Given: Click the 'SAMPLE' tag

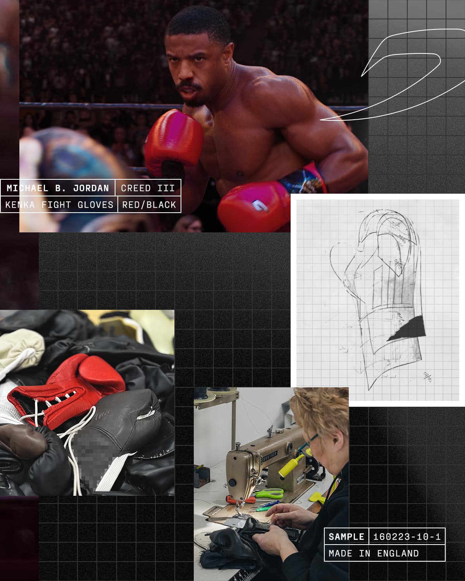Looking at the screenshot, I should click(346, 536).
